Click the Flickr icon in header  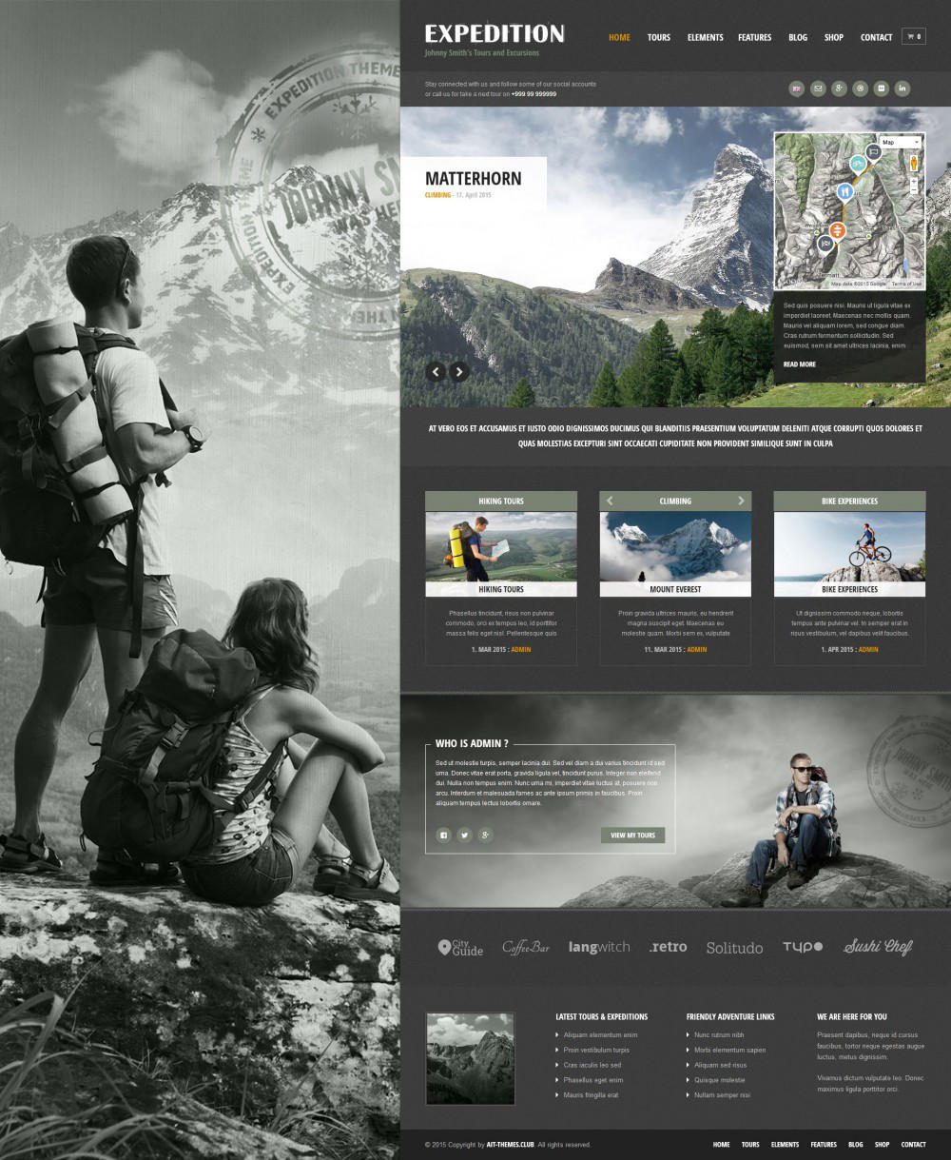tap(881, 88)
